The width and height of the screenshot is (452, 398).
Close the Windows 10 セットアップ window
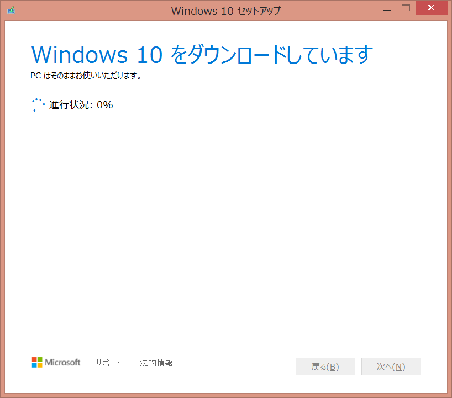[x=431, y=8]
